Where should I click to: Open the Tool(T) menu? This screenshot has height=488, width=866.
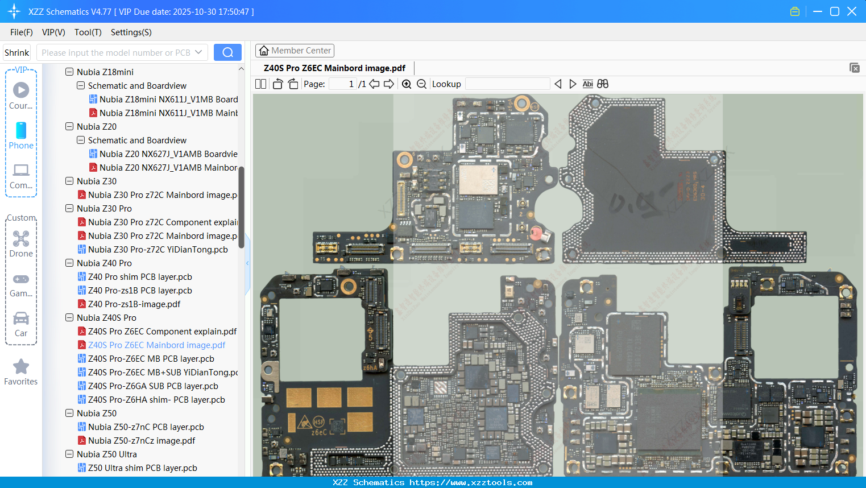click(88, 32)
